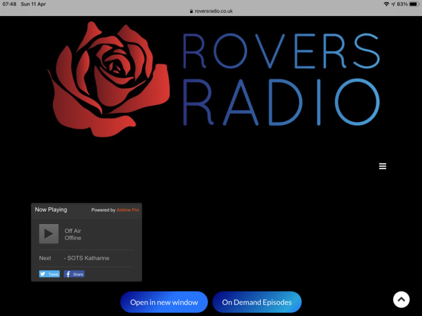
Task: Tap the location arrow status icon
Action: click(x=393, y=4)
